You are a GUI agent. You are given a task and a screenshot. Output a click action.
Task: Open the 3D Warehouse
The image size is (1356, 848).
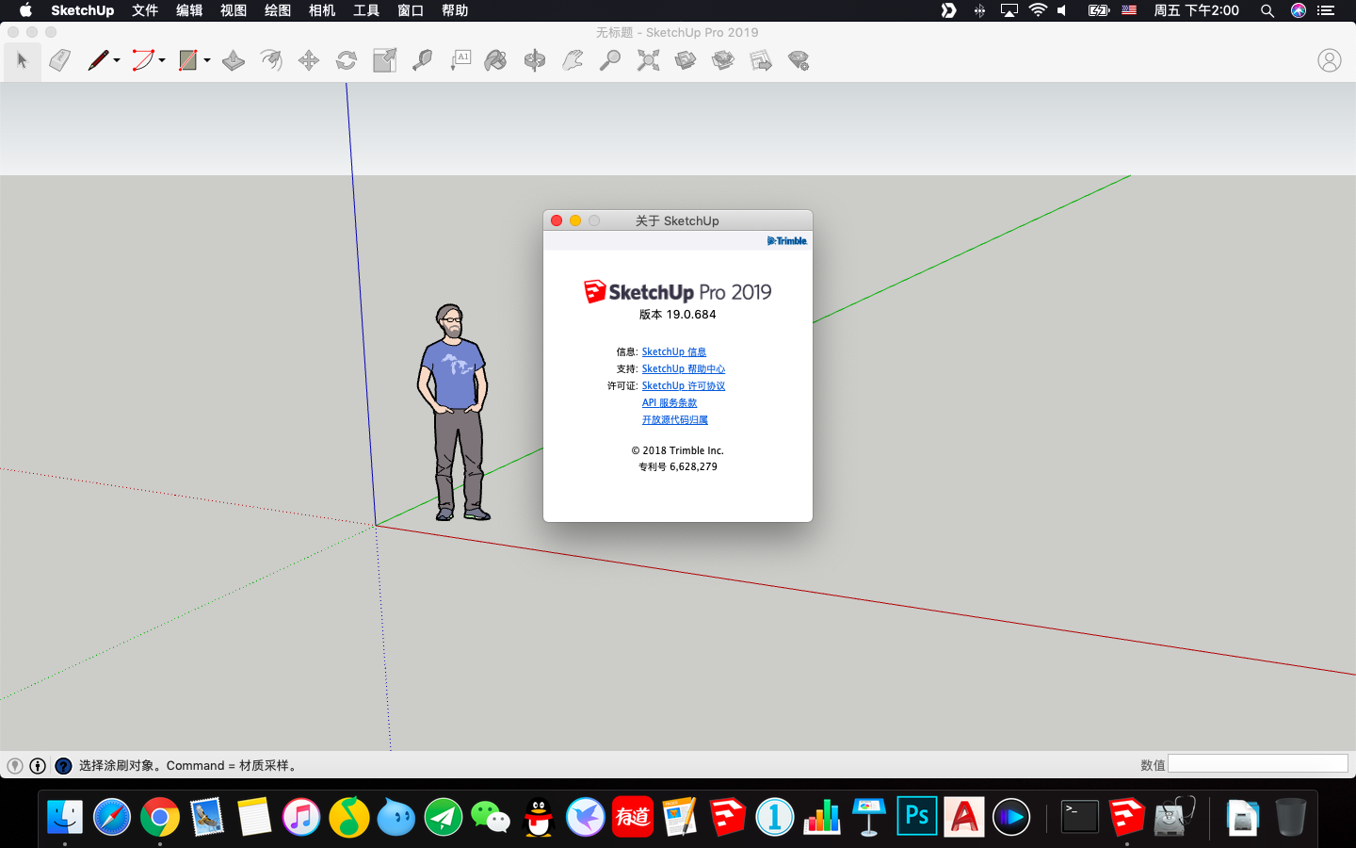(x=686, y=61)
